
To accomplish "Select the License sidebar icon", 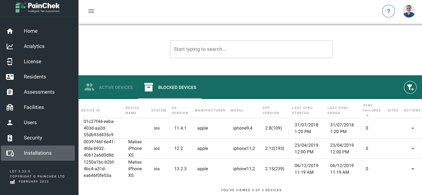I will click(10, 62).
